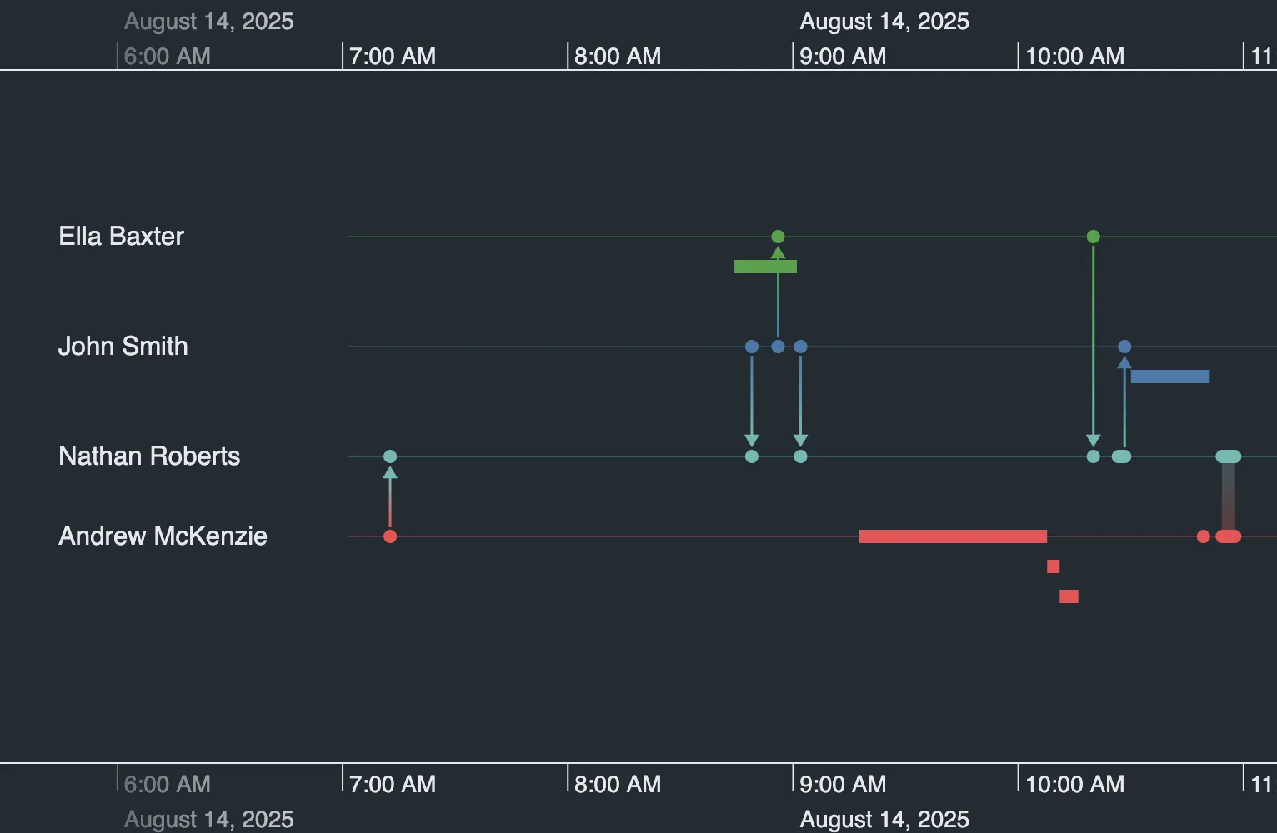Select Nathan Roberts' teal event dot near 7:00 AM
Image resolution: width=1277 pixels, height=833 pixels.
[x=390, y=456]
